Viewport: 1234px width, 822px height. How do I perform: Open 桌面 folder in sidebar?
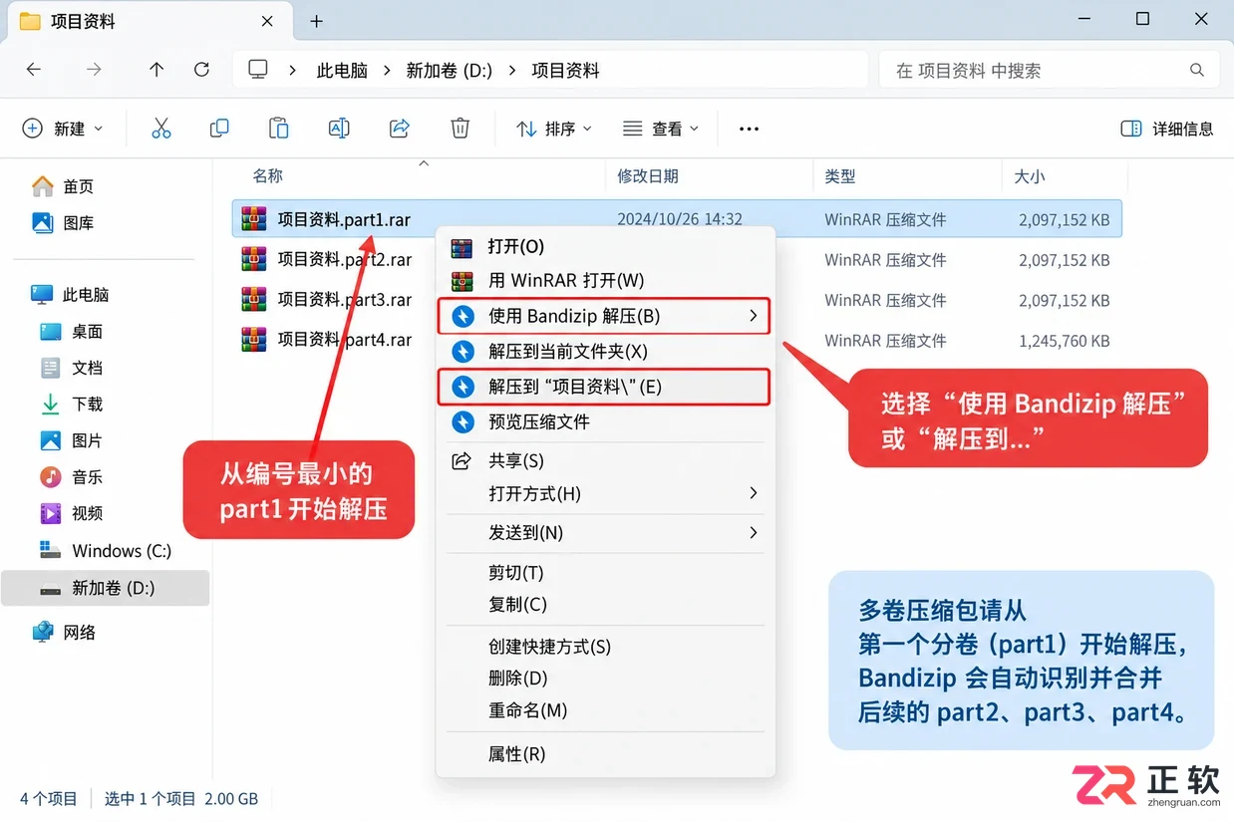pos(72,332)
